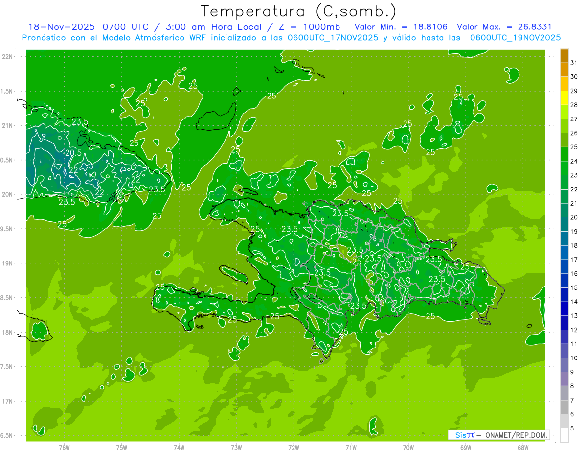Click the color bar label '18'

[574, 245]
